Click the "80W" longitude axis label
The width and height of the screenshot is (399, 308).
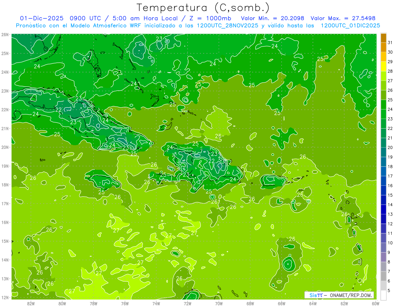[62, 303]
